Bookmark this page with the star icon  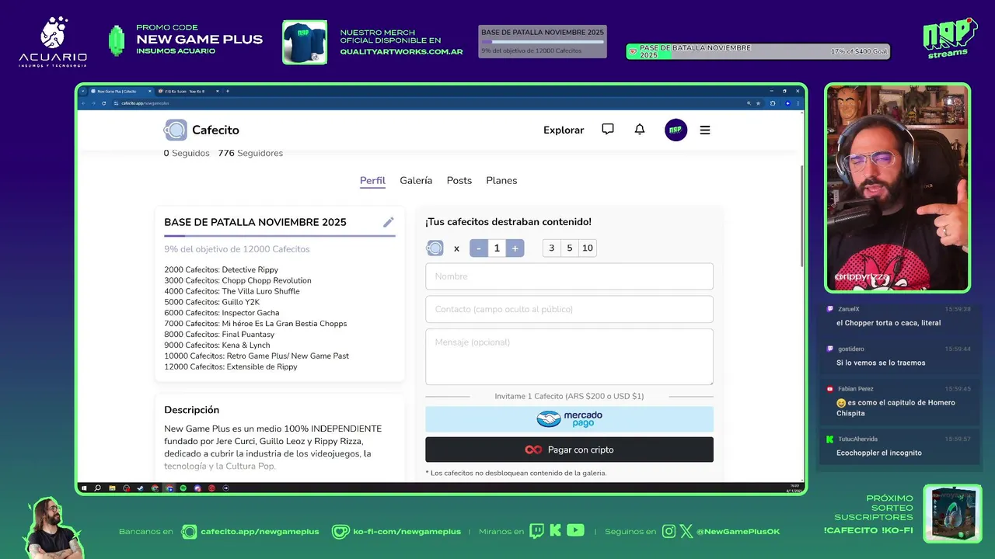pyautogui.click(x=758, y=103)
